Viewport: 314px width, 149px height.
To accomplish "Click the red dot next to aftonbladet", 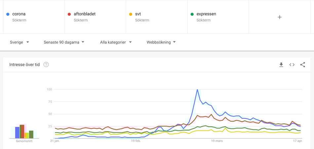I will click(69, 14).
